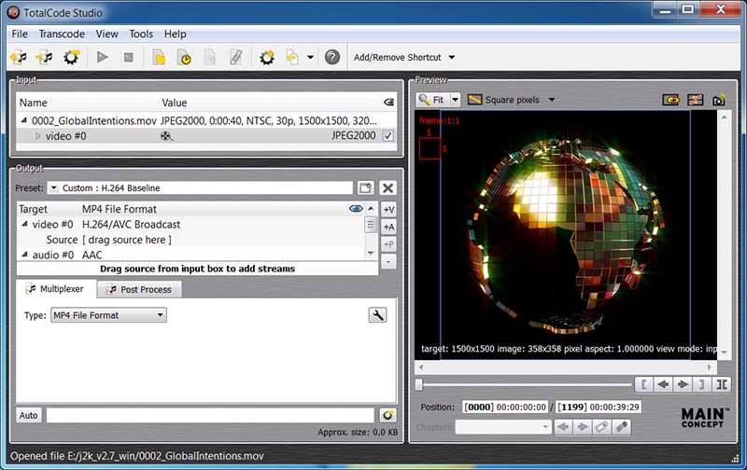Open the Square pixels dropdown
This screenshot has height=470, width=747.
512,100
